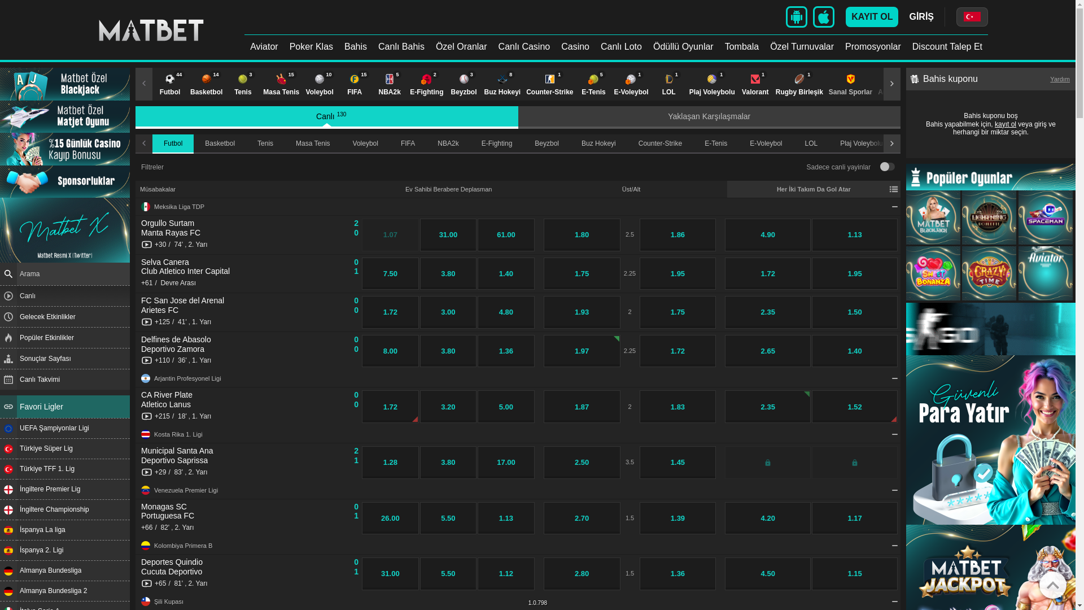
Task: Open Yardım link in Bahis kuponu
Action: pos(1060,80)
